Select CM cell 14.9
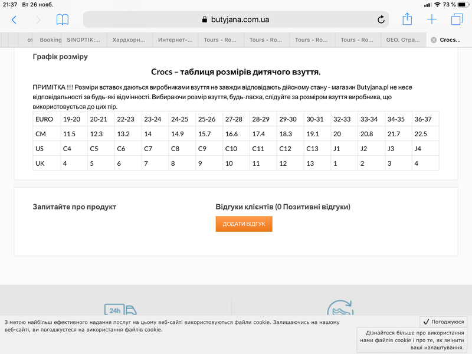 (x=182, y=134)
